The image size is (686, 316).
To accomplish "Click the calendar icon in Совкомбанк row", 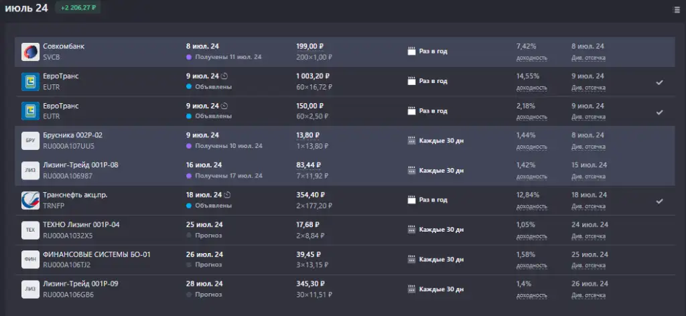I will coord(411,51).
